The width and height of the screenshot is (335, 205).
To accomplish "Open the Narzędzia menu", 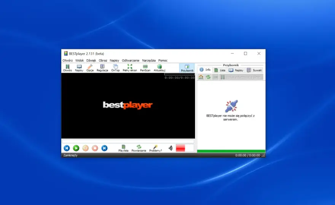I will coord(149,60).
